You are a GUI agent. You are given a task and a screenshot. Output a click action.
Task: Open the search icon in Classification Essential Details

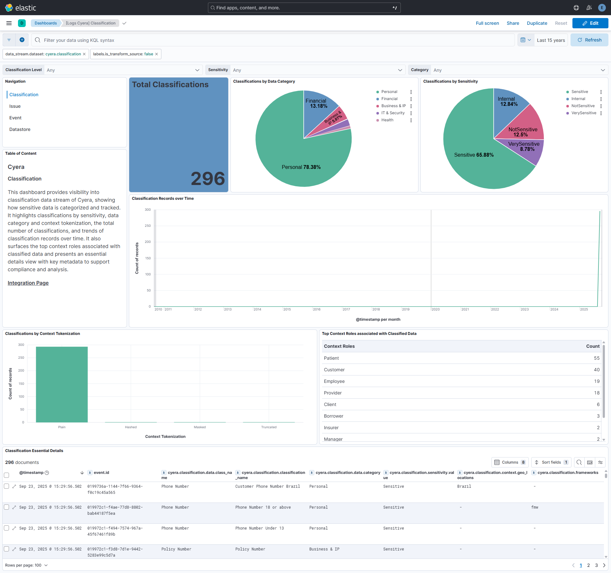[x=579, y=462]
